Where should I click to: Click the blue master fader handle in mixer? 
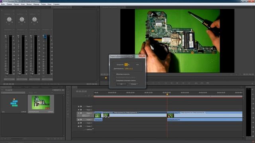[45, 37]
